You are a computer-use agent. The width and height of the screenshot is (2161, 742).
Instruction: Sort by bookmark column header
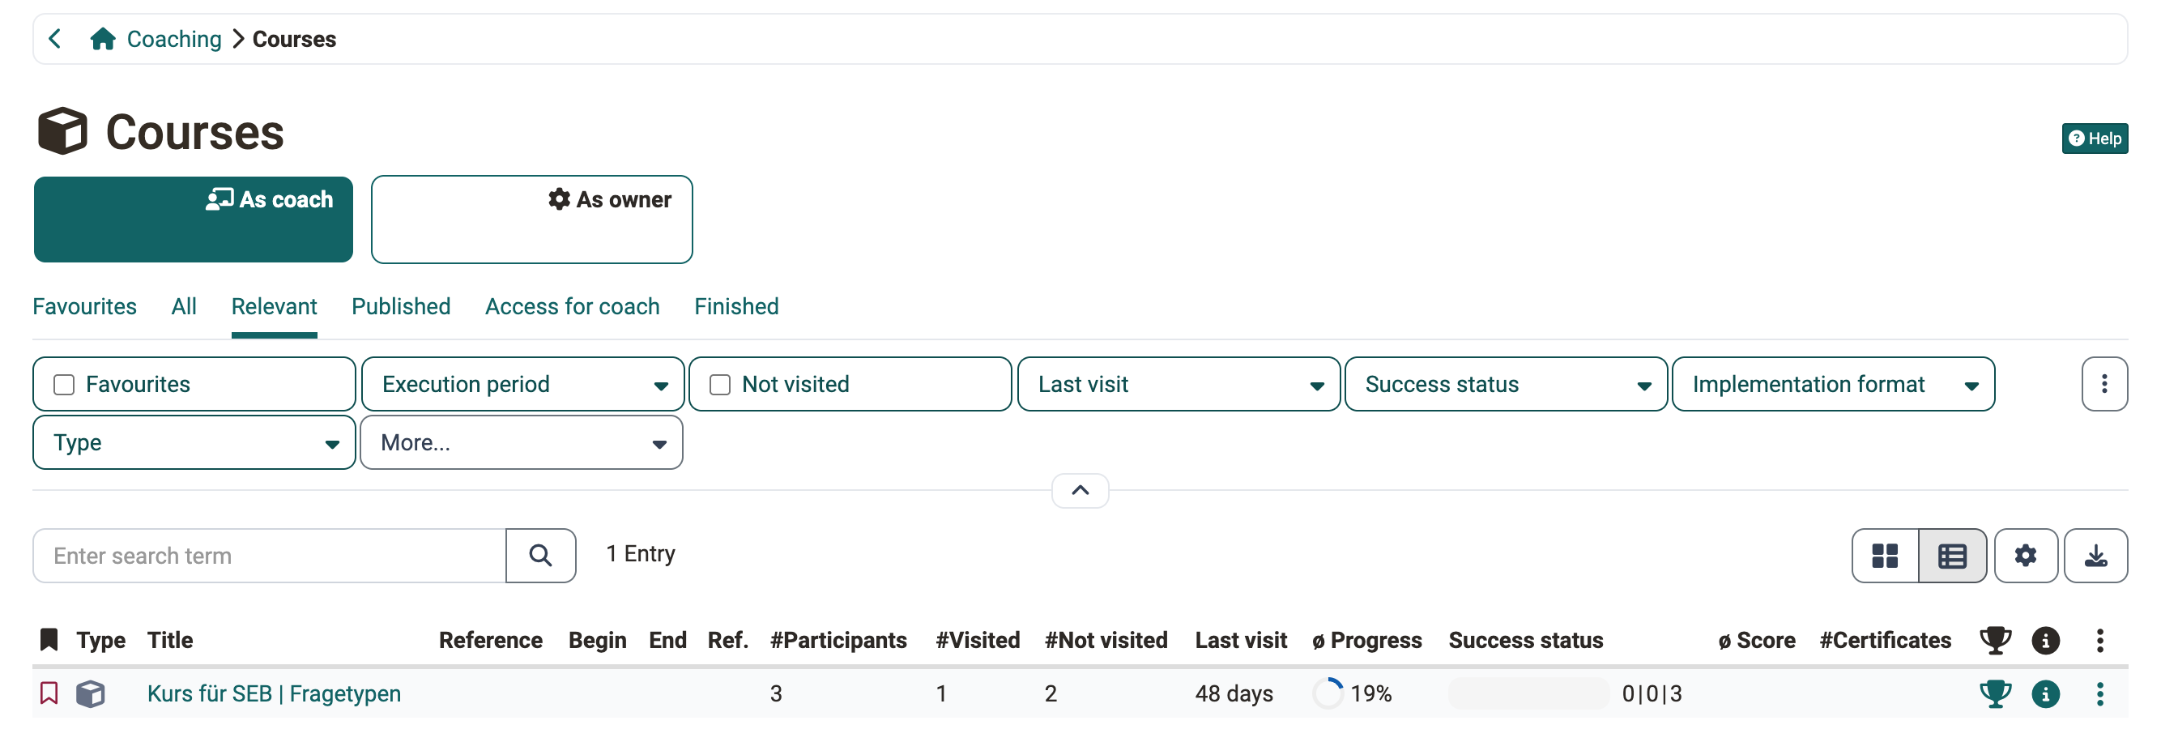pyautogui.click(x=49, y=640)
